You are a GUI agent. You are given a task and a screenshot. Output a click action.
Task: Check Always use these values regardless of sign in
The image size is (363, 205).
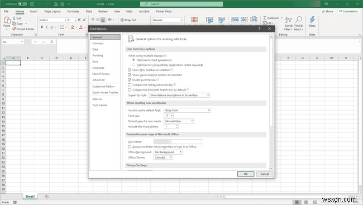coord(130,146)
